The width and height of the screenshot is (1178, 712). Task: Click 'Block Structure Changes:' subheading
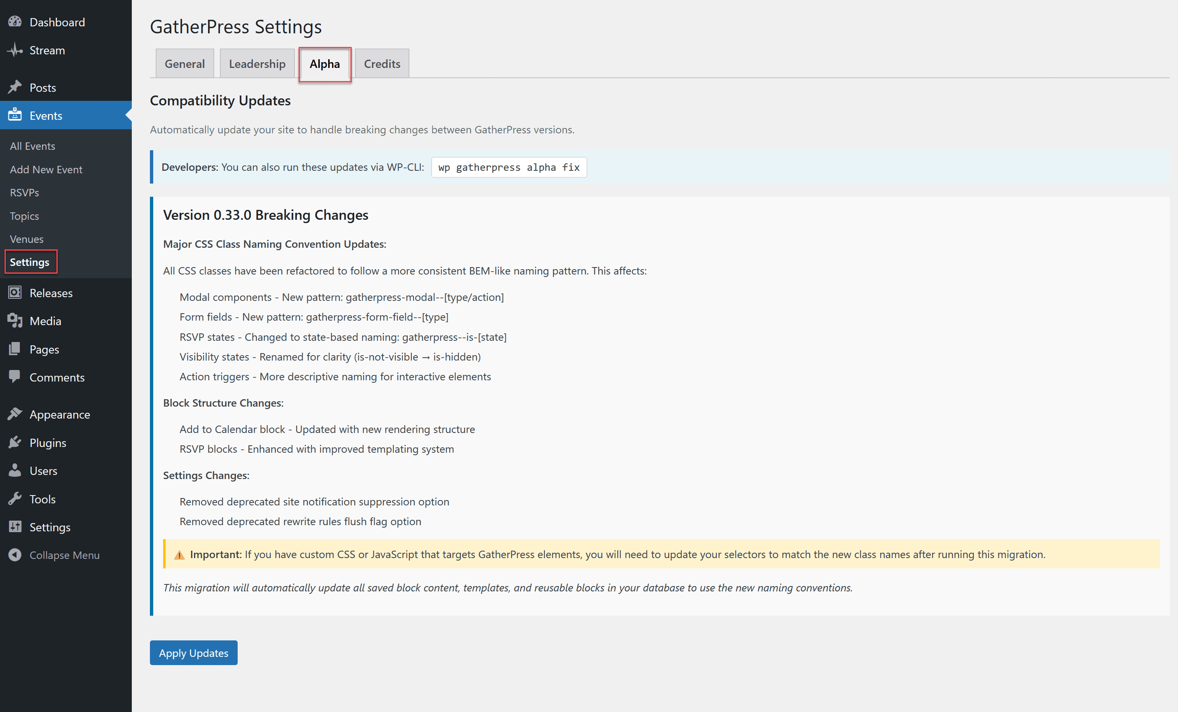pyautogui.click(x=223, y=403)
